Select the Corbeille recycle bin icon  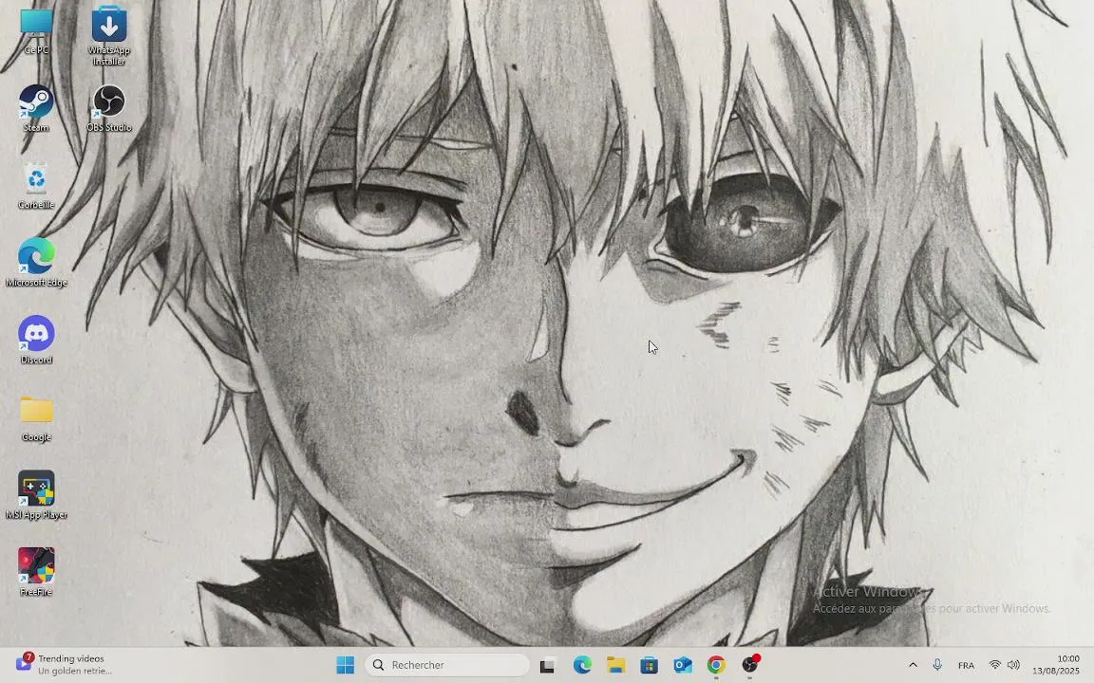36,185
